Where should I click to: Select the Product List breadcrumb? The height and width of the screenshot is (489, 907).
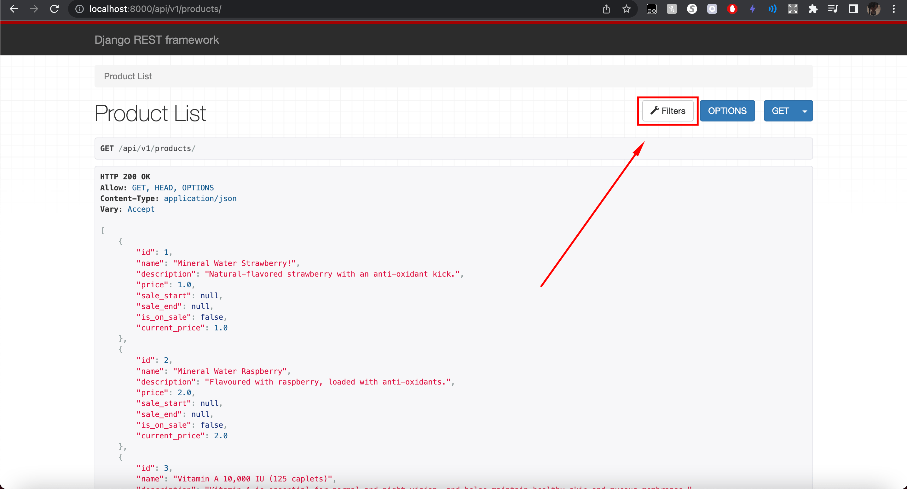pyautogui.click(x=127, y=76)
